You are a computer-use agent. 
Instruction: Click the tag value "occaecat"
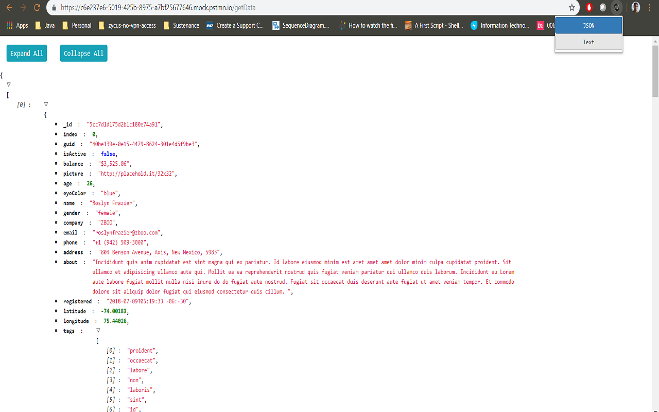[142, 360]
